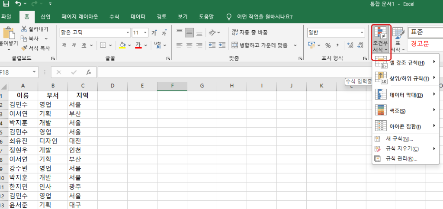Click the Paste clipboard icon

(9, 33)
